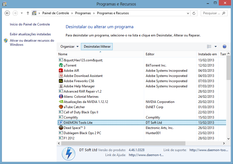Click the Pesquisar search field
Screen dimensions: 233x164
click(214, 13)
